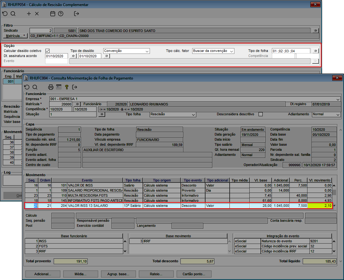Select the yellow 2,10 movement value cell
The width and height of the screenshot is (344, 280).
(x=320, y=206)
